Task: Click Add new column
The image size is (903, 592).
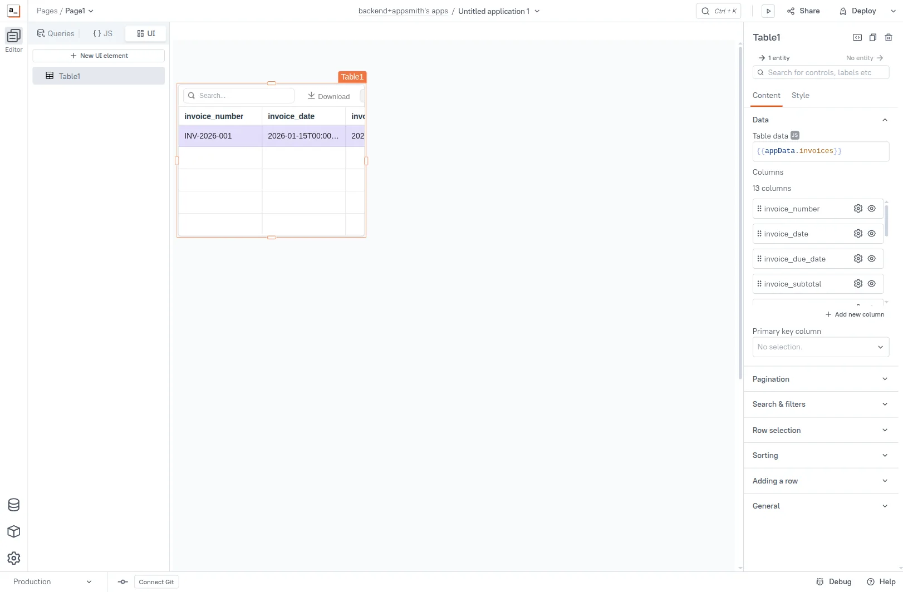Action: point(855,314)
